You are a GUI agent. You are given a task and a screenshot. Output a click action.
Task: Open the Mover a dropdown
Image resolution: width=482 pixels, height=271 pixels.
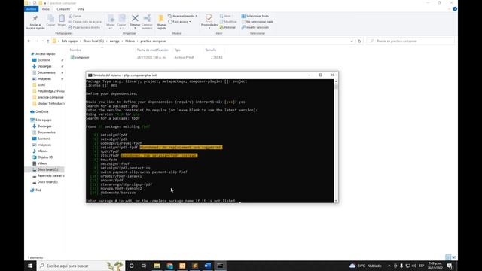[x=111, y=22]
